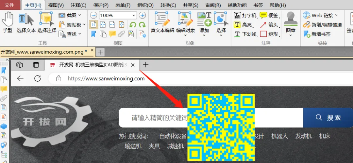Expand the Web 链接 dropdown arrow

[x=336, y=15]
